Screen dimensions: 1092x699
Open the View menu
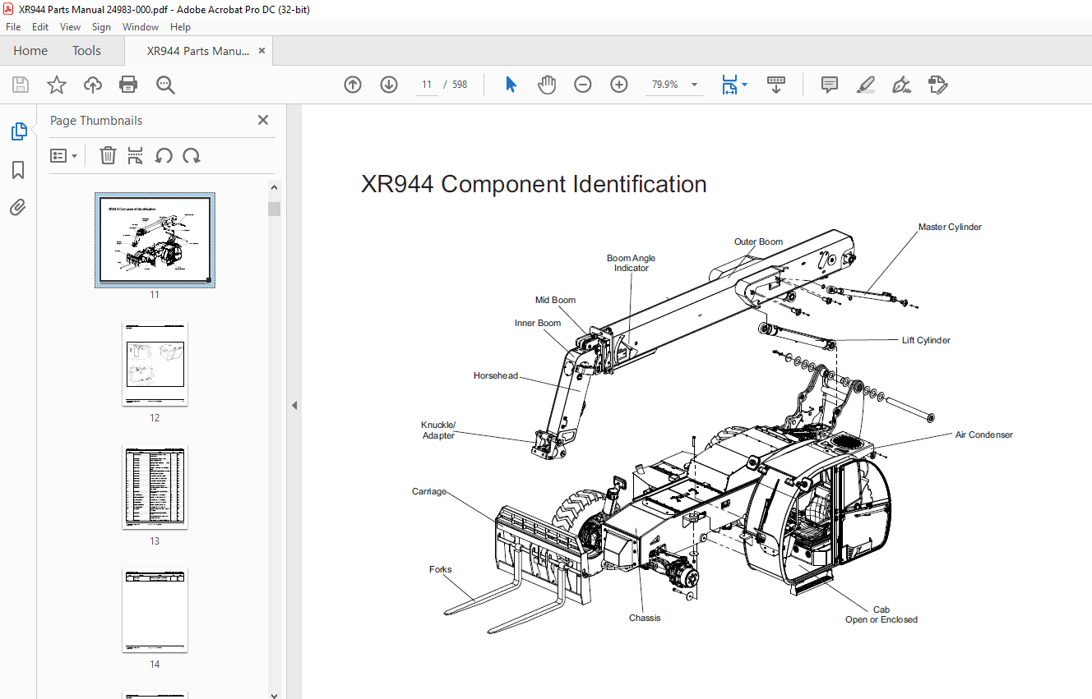pyautogui.click(x=70, y=27)
